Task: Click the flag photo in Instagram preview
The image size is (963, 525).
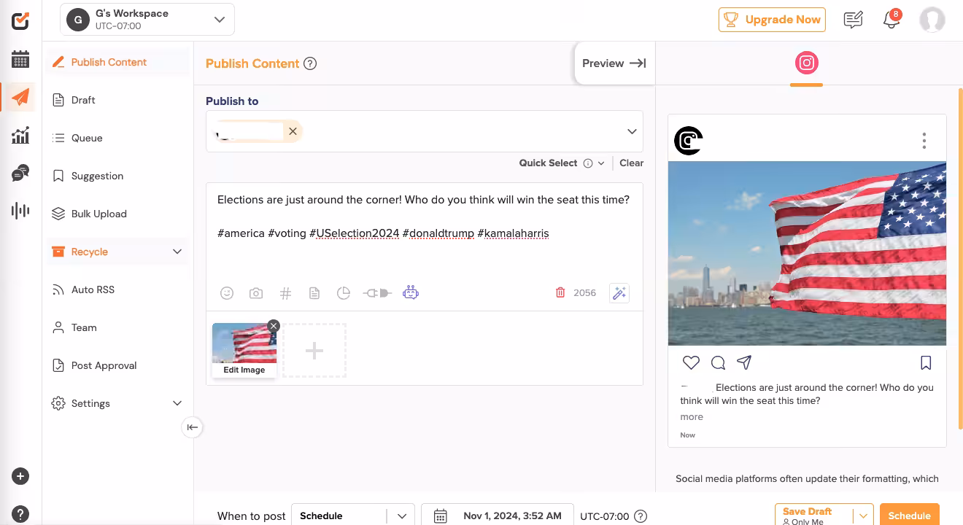Action: pos(807,253)
